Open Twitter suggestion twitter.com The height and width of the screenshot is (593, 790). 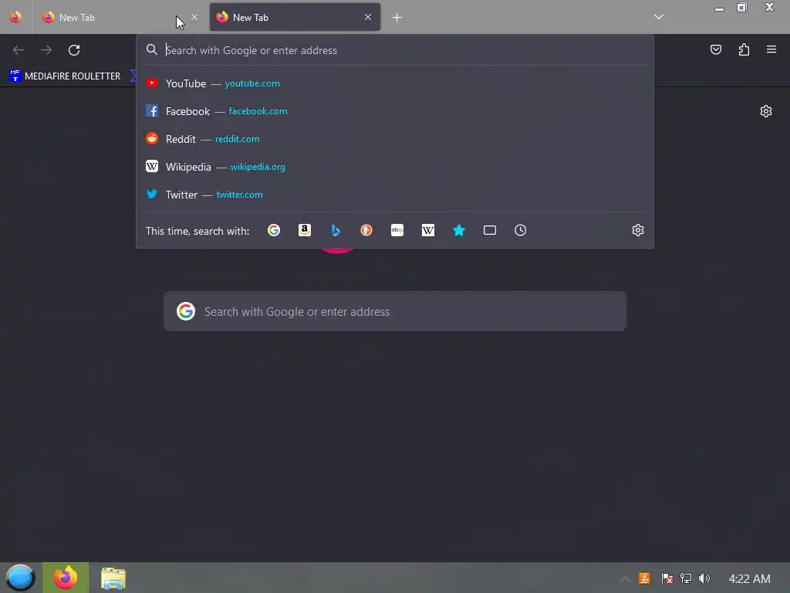pos(395,194)
